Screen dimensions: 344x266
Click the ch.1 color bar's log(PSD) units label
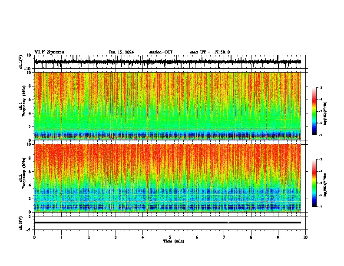coord(325,113)
